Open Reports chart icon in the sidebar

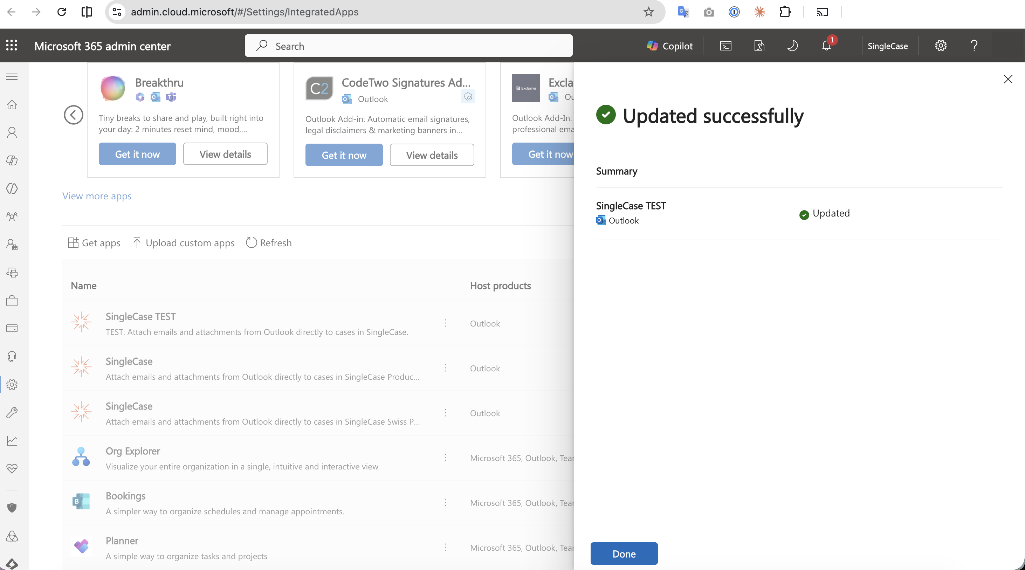(12, 441)
